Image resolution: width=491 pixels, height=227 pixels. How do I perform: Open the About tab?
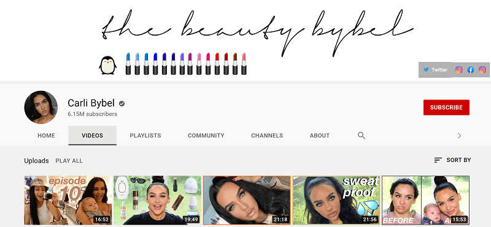tap(320, 136)
